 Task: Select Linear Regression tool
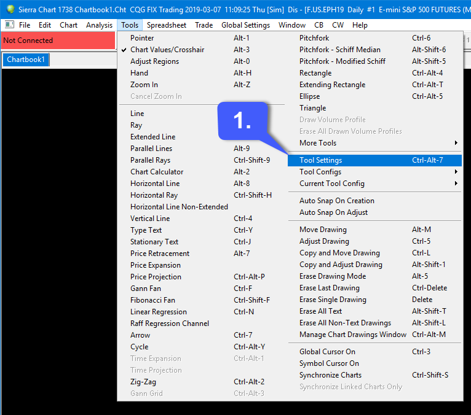coord(200,312)
